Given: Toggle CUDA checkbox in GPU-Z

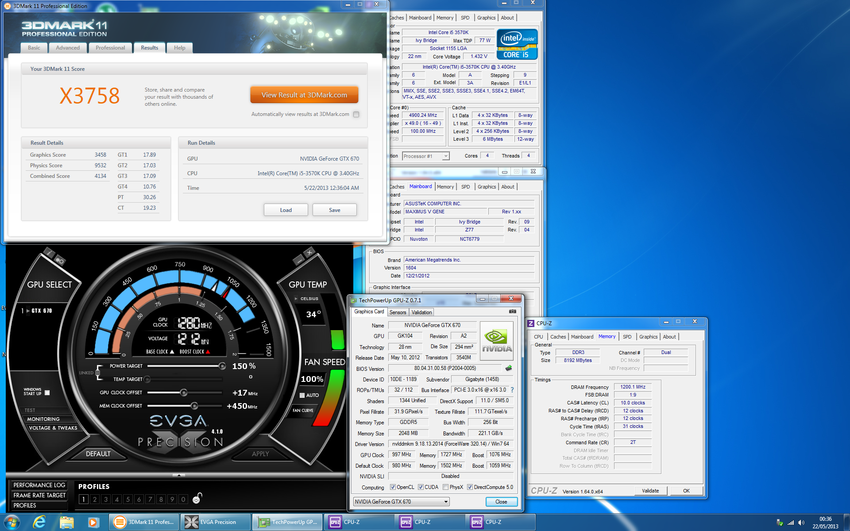Looking at the screenshot, I should point(421,487).
